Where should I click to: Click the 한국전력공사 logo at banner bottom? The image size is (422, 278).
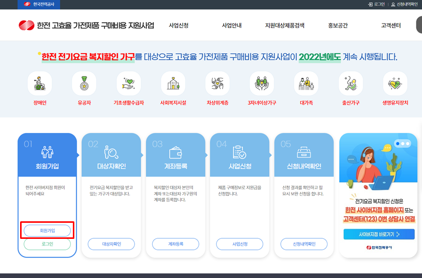[379, 247]
